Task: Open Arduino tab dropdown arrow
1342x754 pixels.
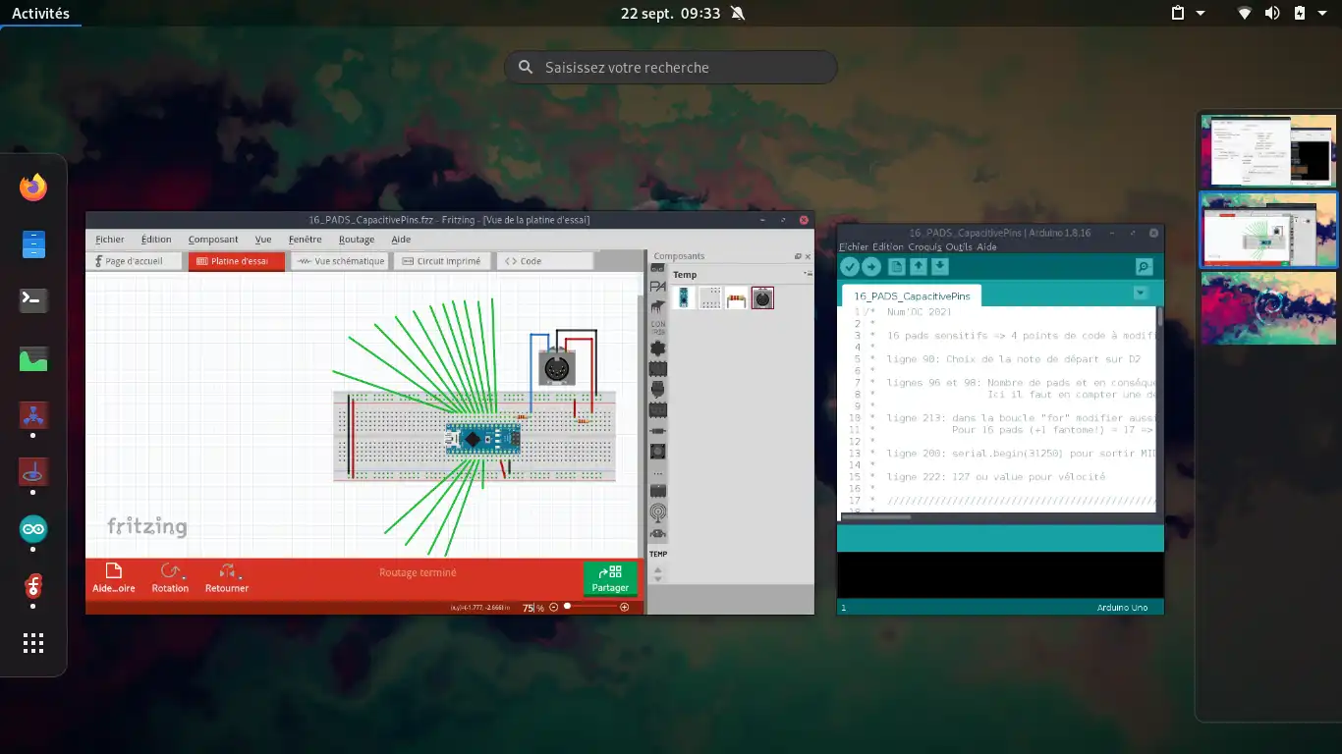Action: pyautogui.click(x=1140, y=293)
